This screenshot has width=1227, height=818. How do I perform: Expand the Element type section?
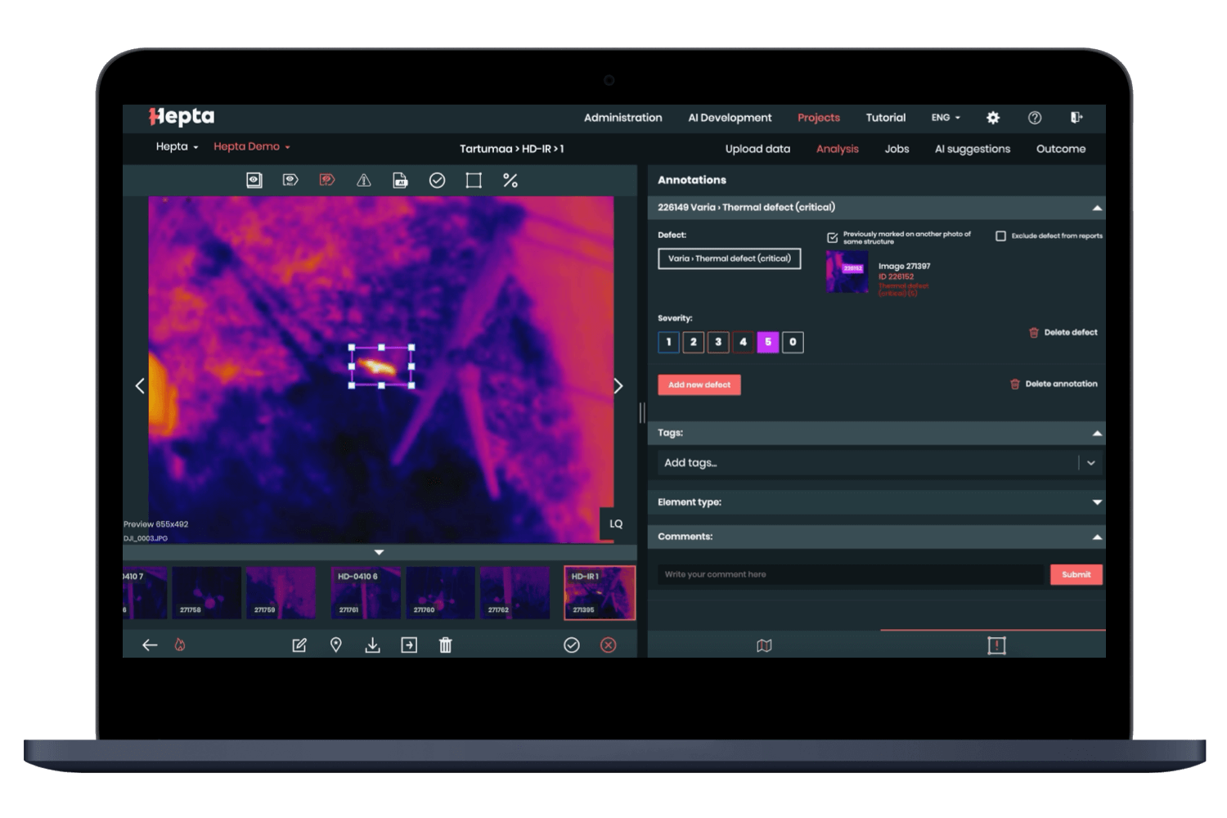pyautogui.click(x=1097, y=502)
